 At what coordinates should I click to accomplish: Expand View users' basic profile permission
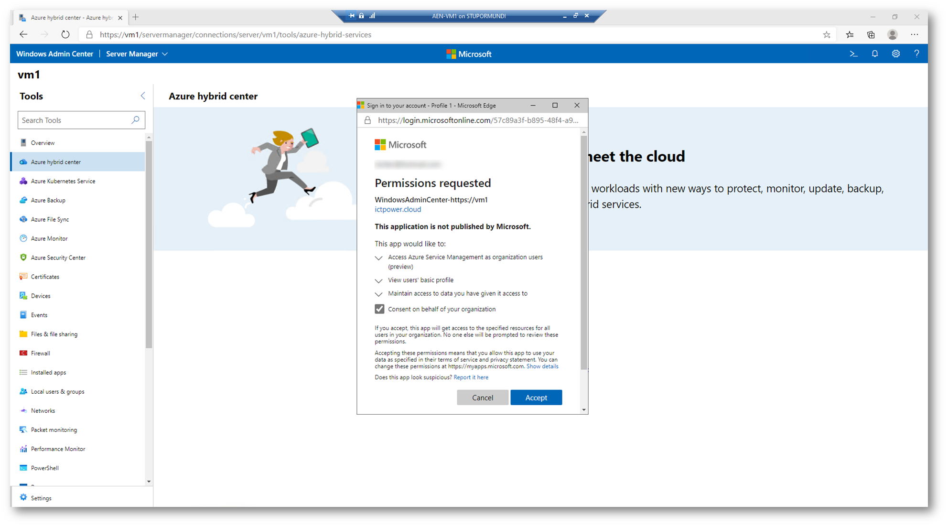pos(378,281)
